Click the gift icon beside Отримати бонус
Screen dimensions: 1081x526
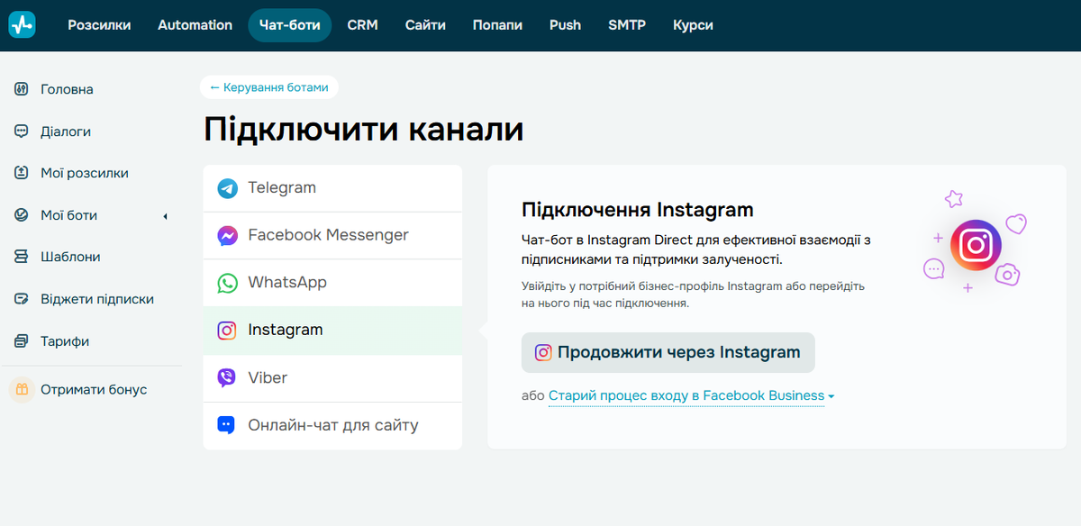click(22, 390)
